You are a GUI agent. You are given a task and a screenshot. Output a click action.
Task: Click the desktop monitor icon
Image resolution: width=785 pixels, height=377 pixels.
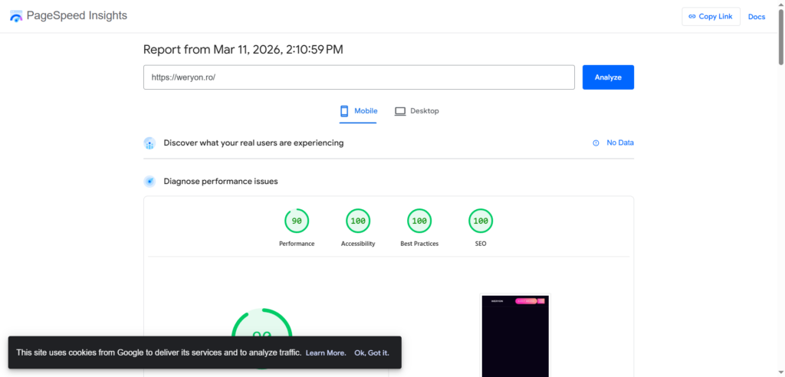pyautogui.click(x=400, y=111)
